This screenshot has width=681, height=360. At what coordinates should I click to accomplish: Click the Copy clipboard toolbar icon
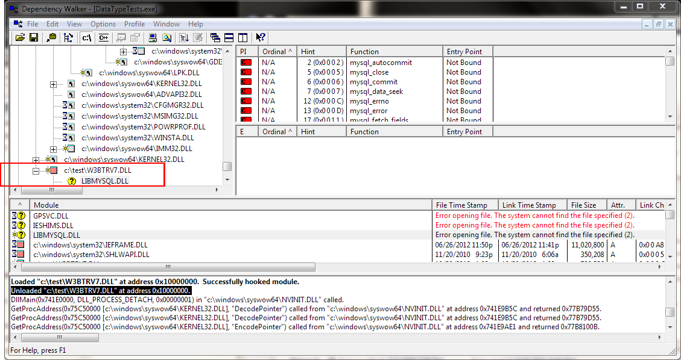pos(51,37)
